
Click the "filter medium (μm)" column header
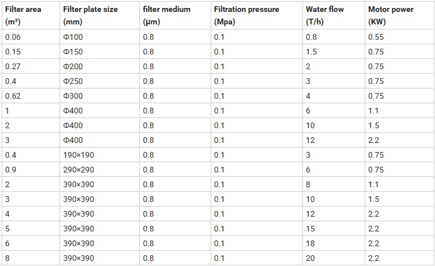(x=167, y=15)
